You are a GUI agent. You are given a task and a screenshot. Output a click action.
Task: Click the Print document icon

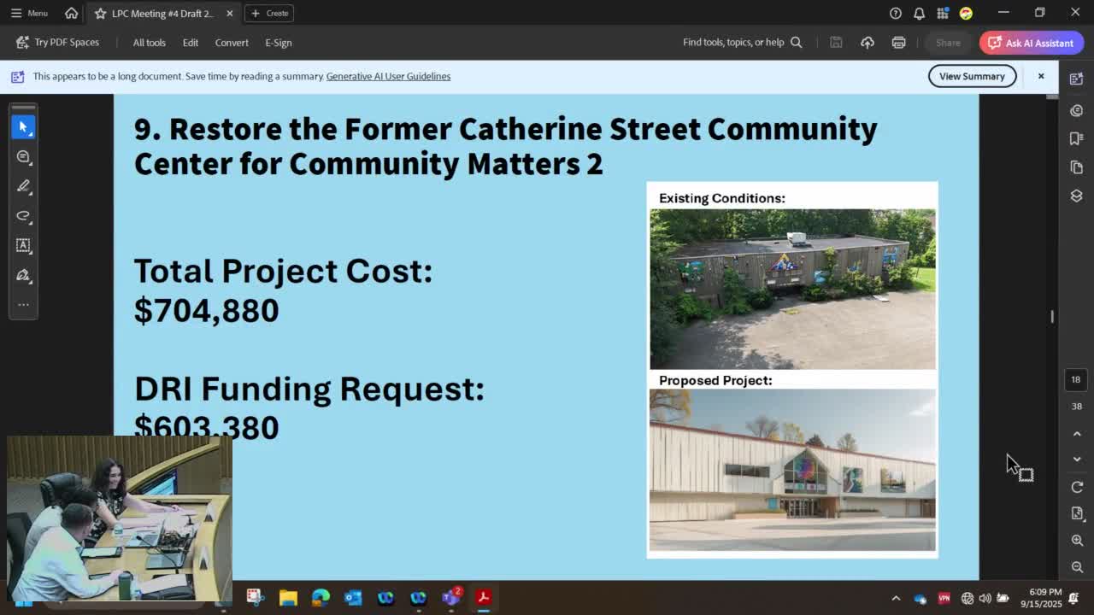[x=898, y=43]
